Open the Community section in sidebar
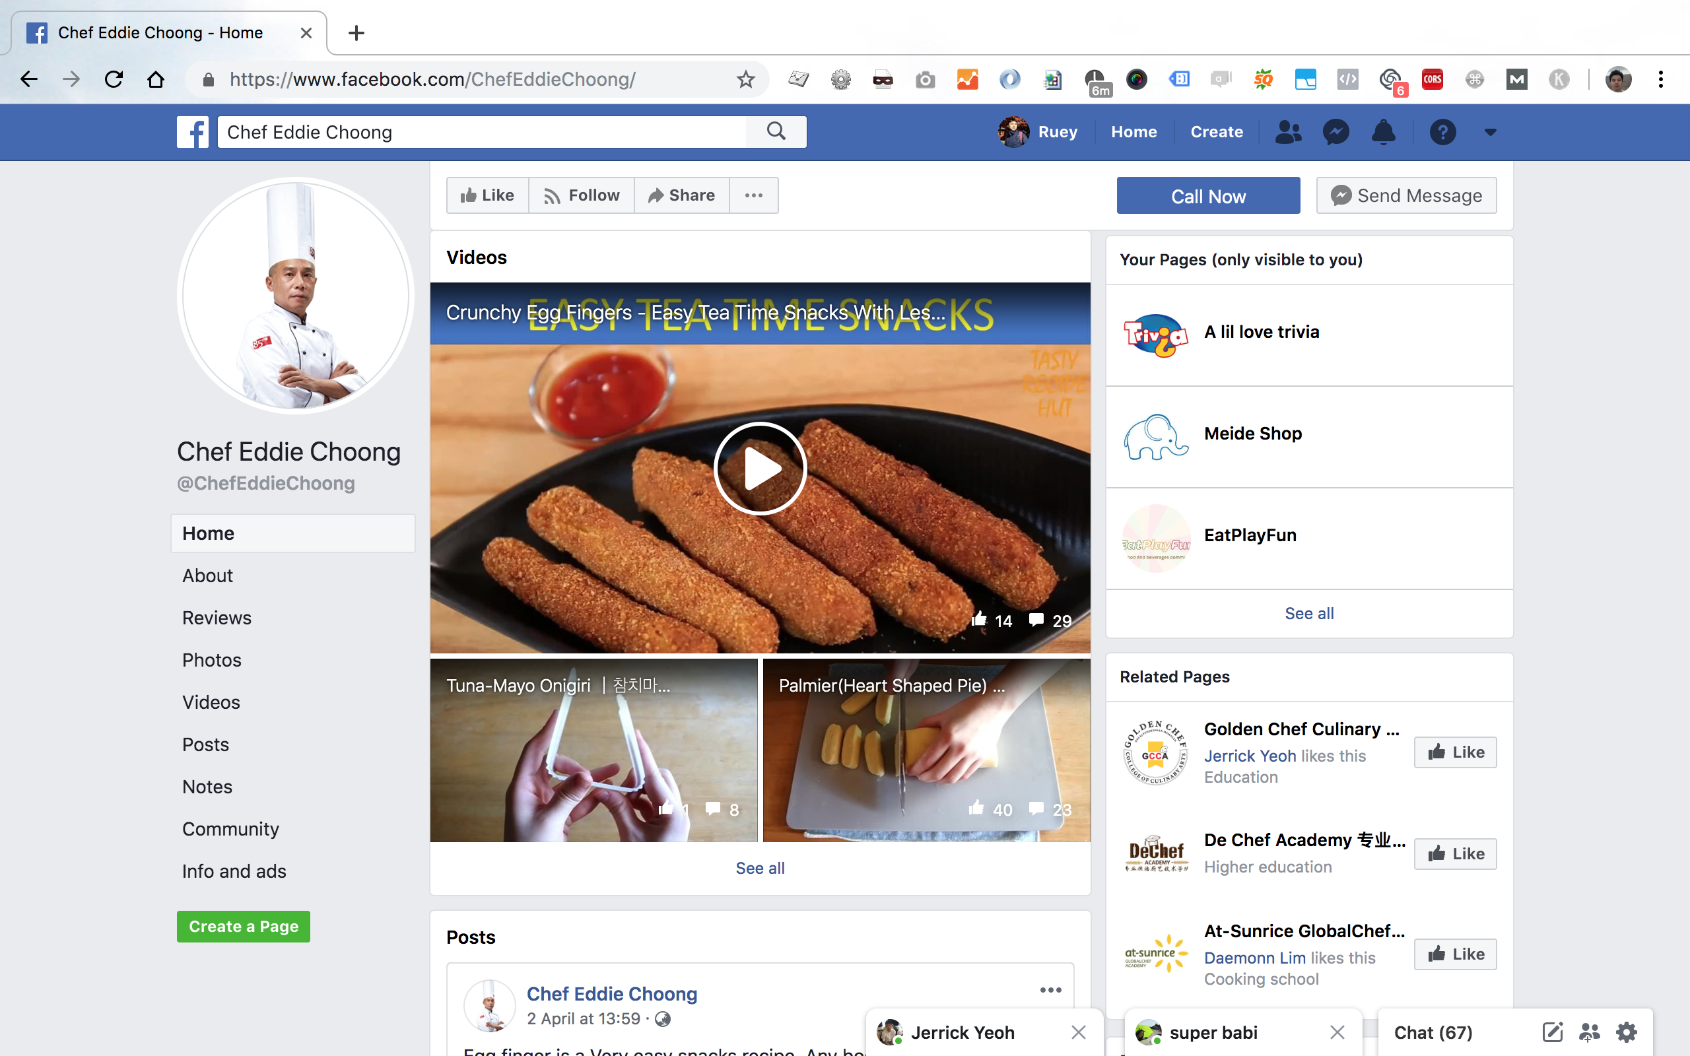 [x=230, y=829]
